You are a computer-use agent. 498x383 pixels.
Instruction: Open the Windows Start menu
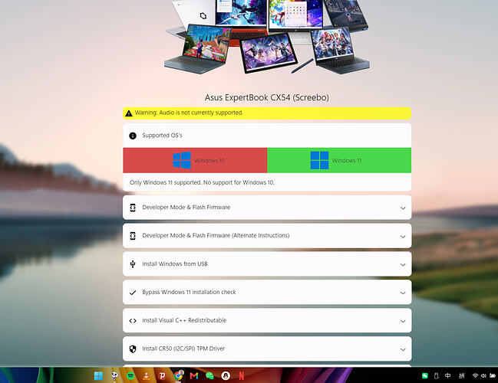98,375
